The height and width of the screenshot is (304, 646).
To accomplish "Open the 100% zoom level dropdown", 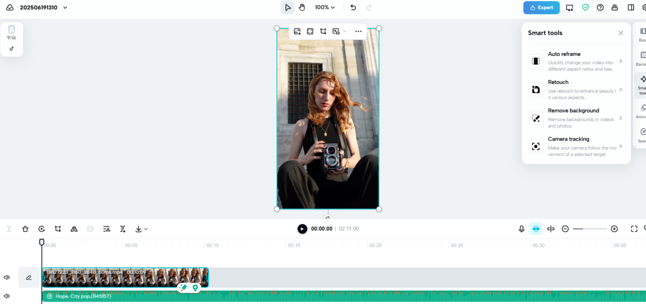I will point(325,7).
